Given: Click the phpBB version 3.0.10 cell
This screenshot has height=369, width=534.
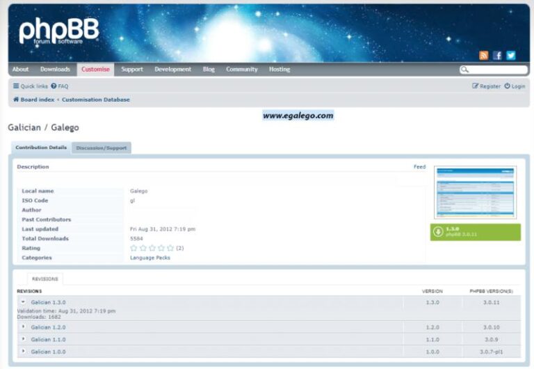Looking at the screenshot, I should 492,327.
